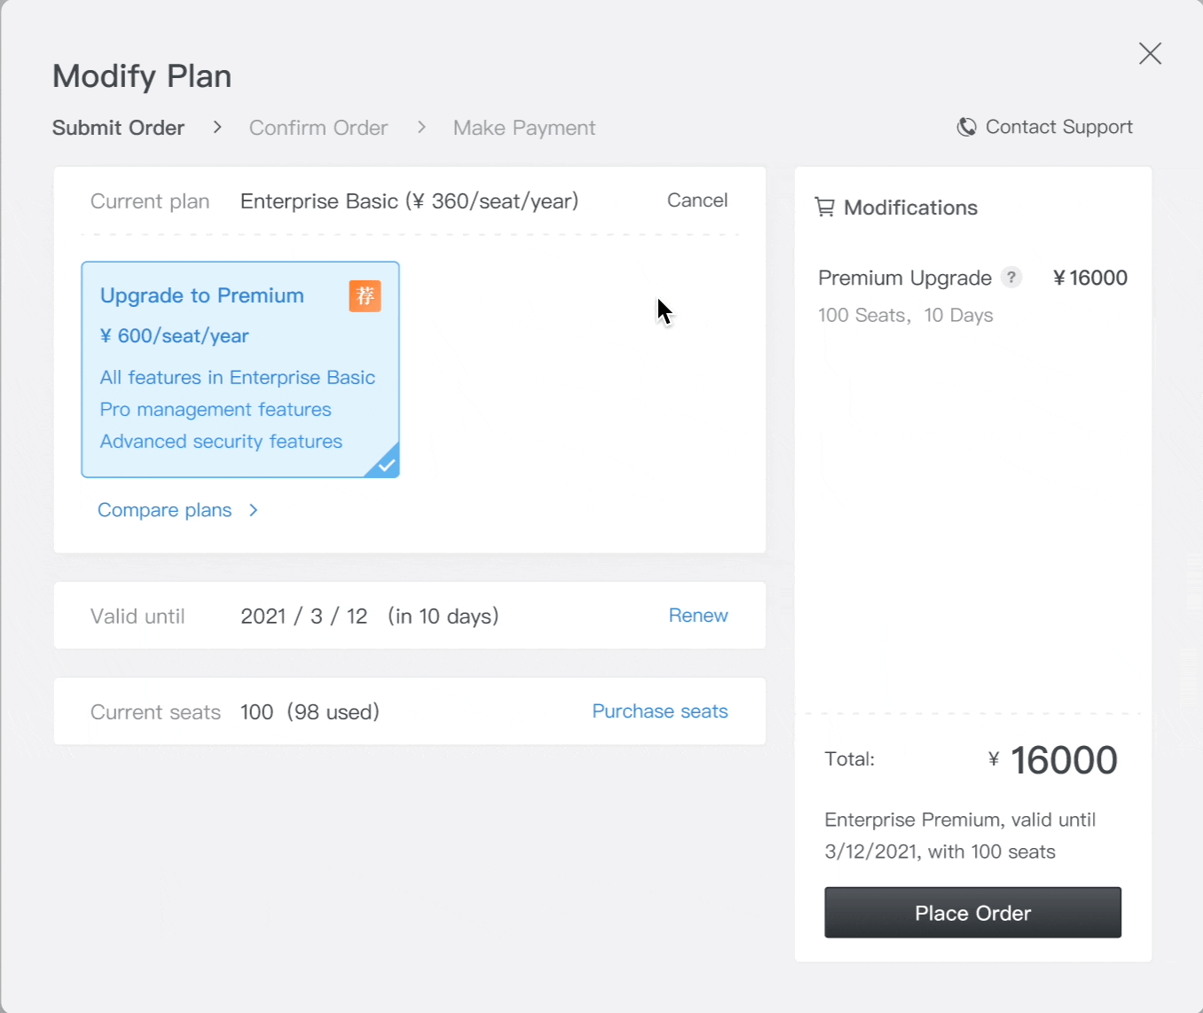Click the 'Total:' label

[850, 759]
